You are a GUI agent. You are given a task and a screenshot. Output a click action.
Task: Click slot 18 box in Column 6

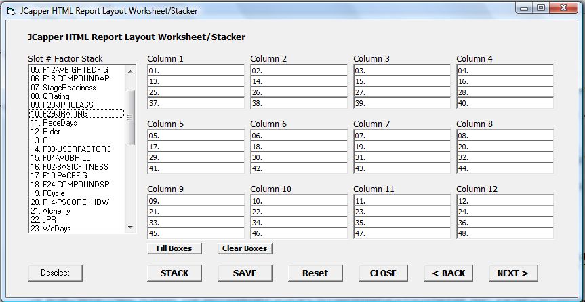click(299, 147)
